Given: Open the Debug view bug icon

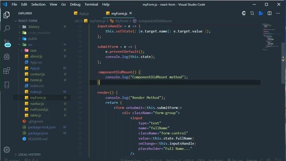Looking at the screenshot, I should [7, 57].
